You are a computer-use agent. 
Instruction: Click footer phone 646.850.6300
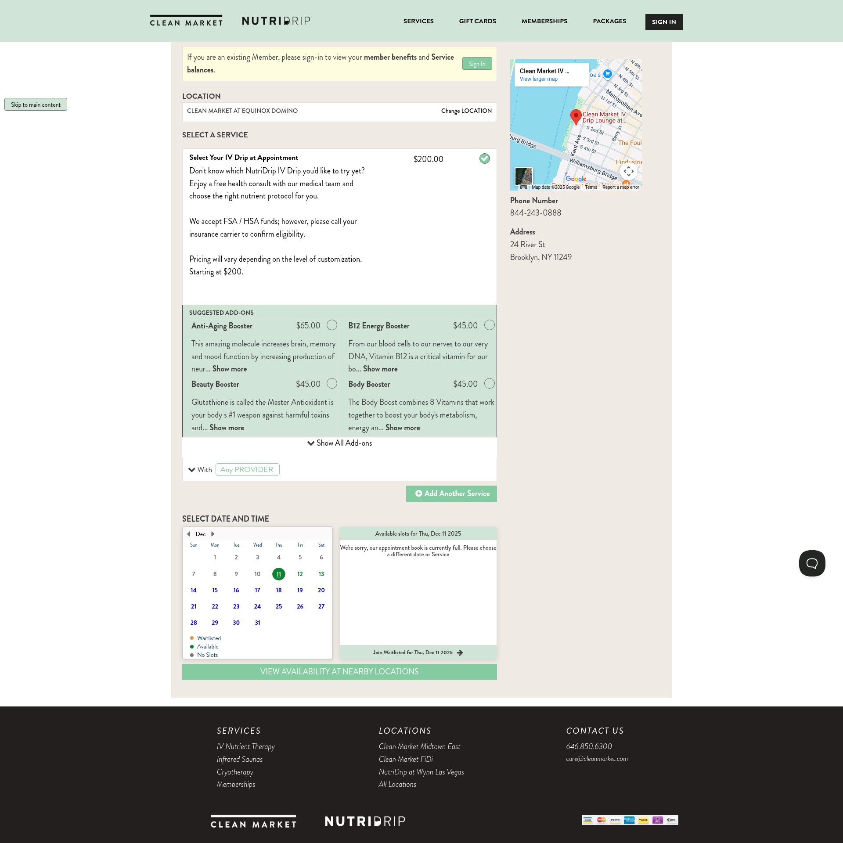tap(589, 746)
